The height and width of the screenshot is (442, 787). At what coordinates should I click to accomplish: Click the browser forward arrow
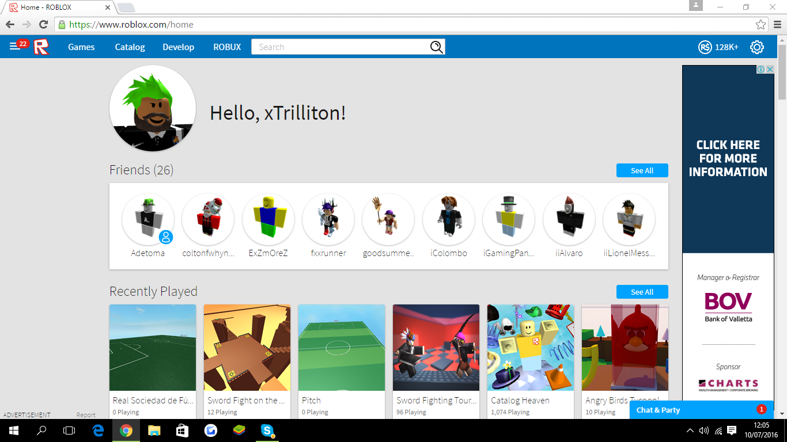tap(27, 25)
